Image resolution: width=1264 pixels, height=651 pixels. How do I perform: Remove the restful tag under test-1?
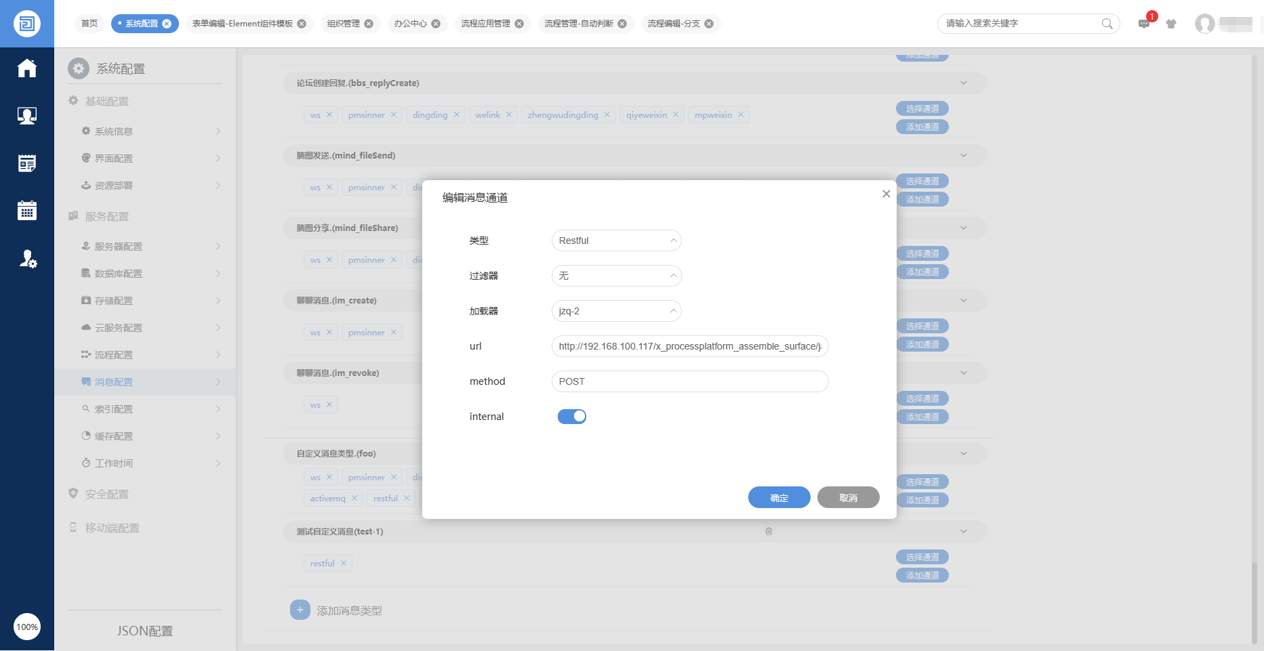344,563
